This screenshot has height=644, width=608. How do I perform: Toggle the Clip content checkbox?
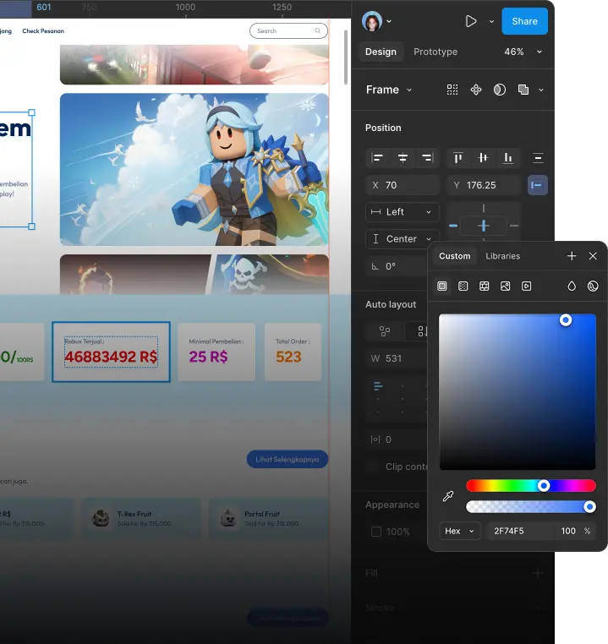point(374,467)
